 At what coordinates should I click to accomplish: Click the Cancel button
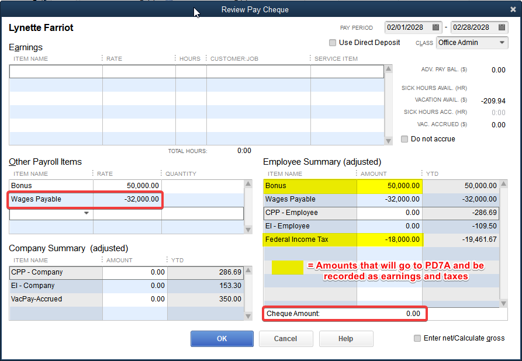coord(286,339)
